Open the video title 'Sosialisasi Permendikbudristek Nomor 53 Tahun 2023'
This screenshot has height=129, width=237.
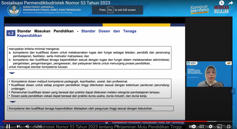56,3
